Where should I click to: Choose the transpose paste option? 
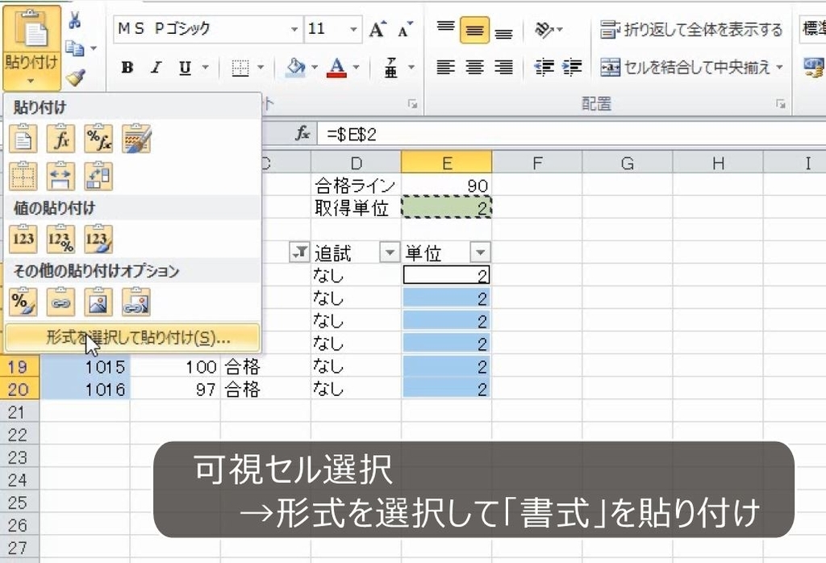coord(99,176)
